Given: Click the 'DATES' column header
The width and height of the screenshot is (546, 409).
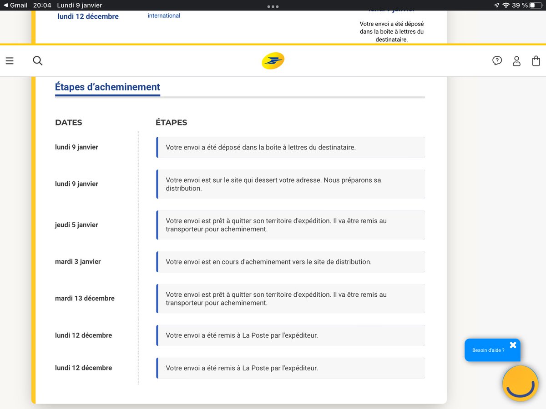Looking at the screenshot, I should (69, 122).
